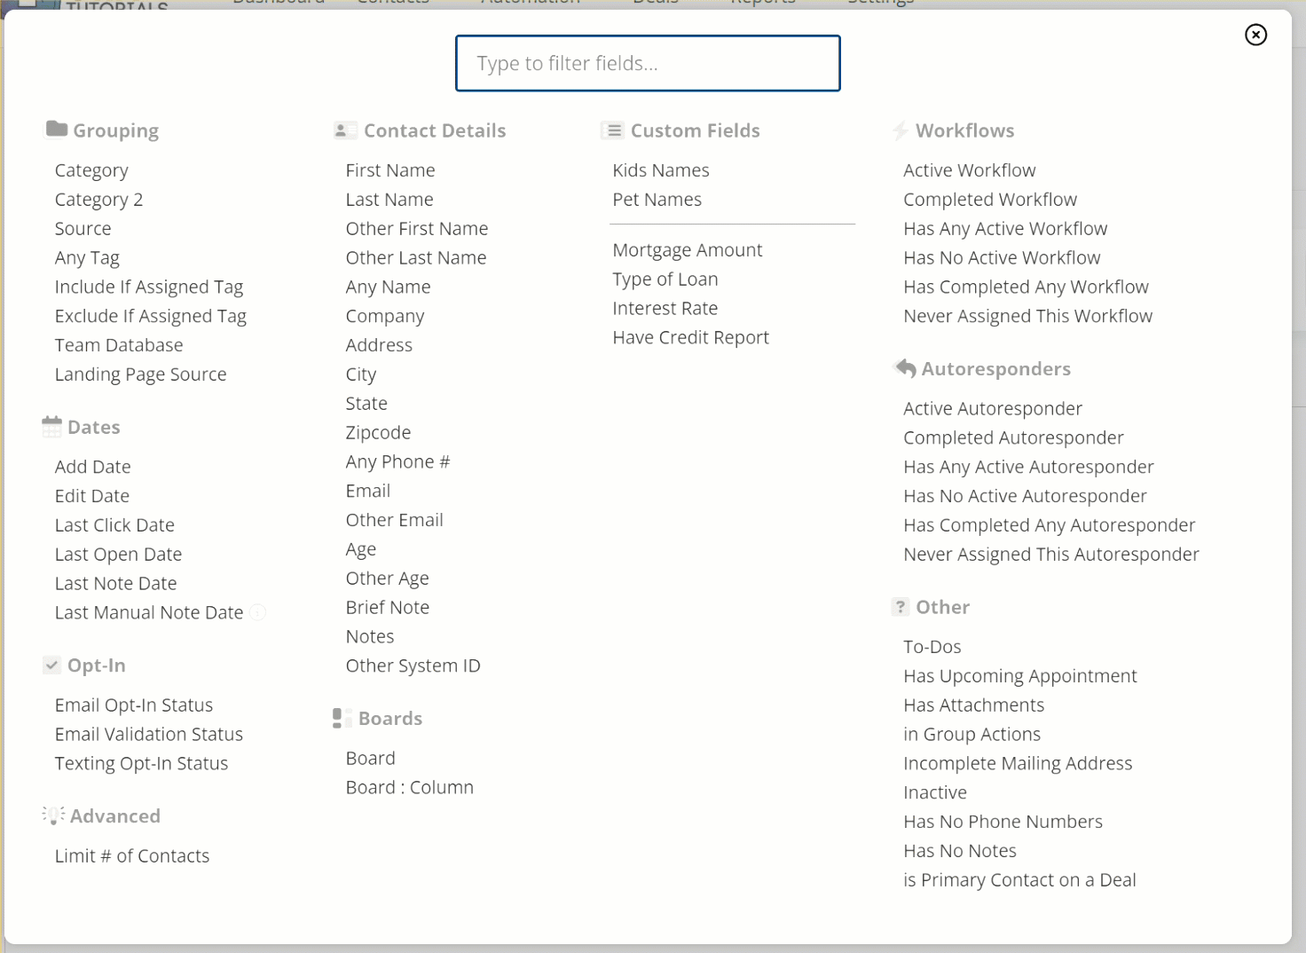Pick the Add Date field
This screenshot has width=1306, height=953.
point(93,467)
